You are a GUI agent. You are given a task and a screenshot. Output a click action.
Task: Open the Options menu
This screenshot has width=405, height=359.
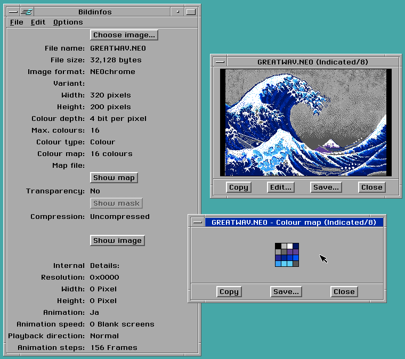(68, 22)
